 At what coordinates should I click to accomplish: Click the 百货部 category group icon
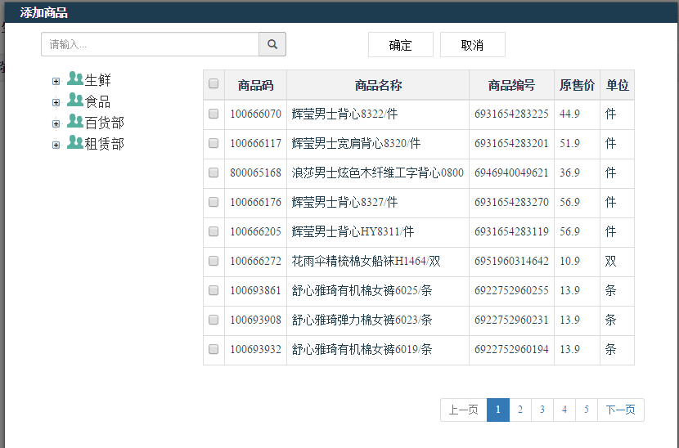point(75,121)
